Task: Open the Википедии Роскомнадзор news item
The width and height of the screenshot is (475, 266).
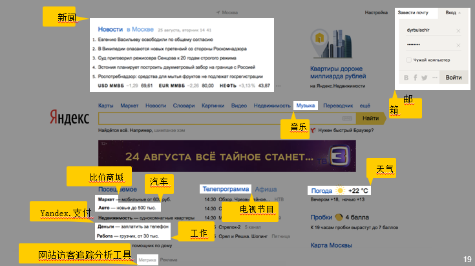Action: tap(173, 49)
